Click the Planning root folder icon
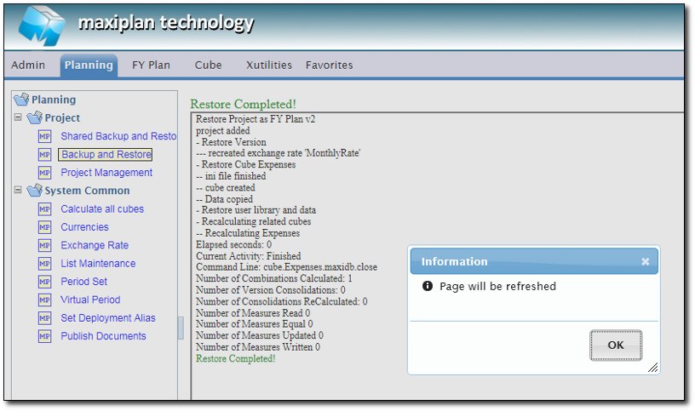This screenshot has width=695, height=411. pyautogui.click(x=21, y=100)
